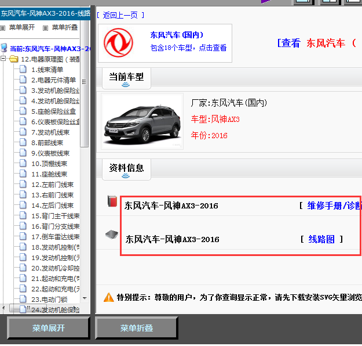The image size is (362, 346).
Task: Click the horizontal scrollbar left arrow in tree panel
Action: coord(3,308)
